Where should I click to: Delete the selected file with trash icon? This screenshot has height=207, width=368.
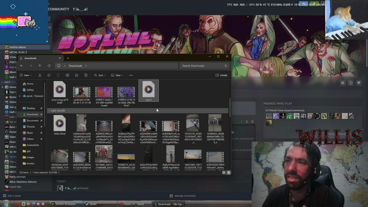coord(86,75)
